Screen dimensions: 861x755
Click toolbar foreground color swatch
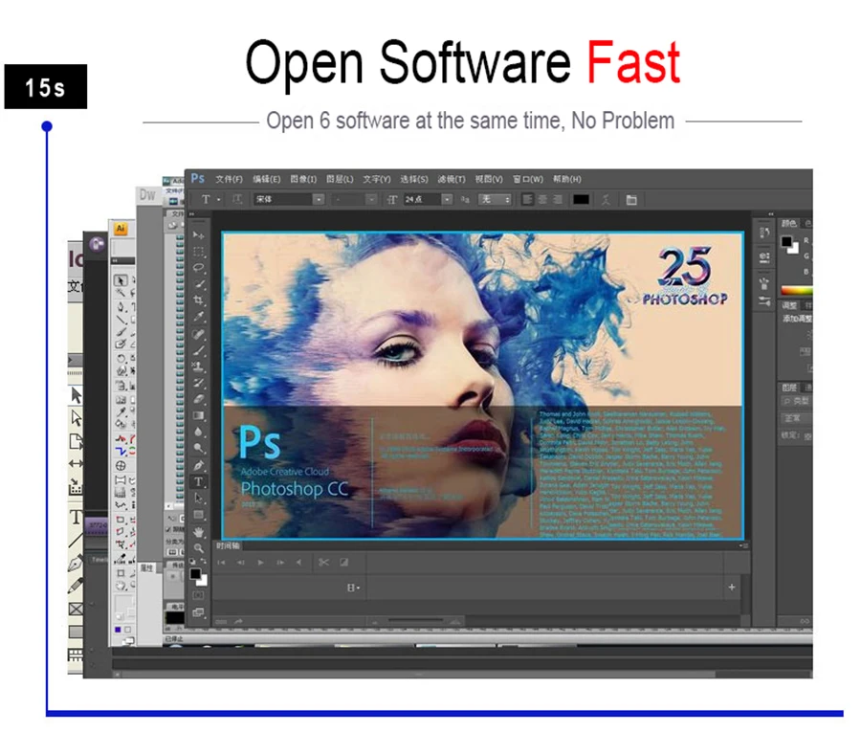click(195, 574)
